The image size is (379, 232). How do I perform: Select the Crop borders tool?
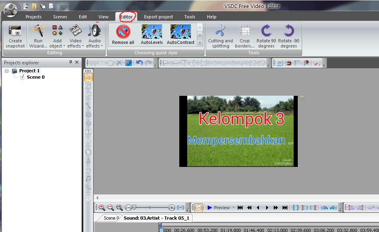[244, 36]
